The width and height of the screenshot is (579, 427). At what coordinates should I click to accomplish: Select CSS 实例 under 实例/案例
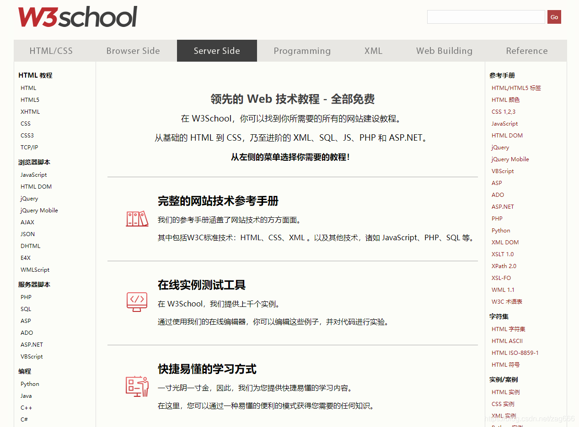point(503,404)
